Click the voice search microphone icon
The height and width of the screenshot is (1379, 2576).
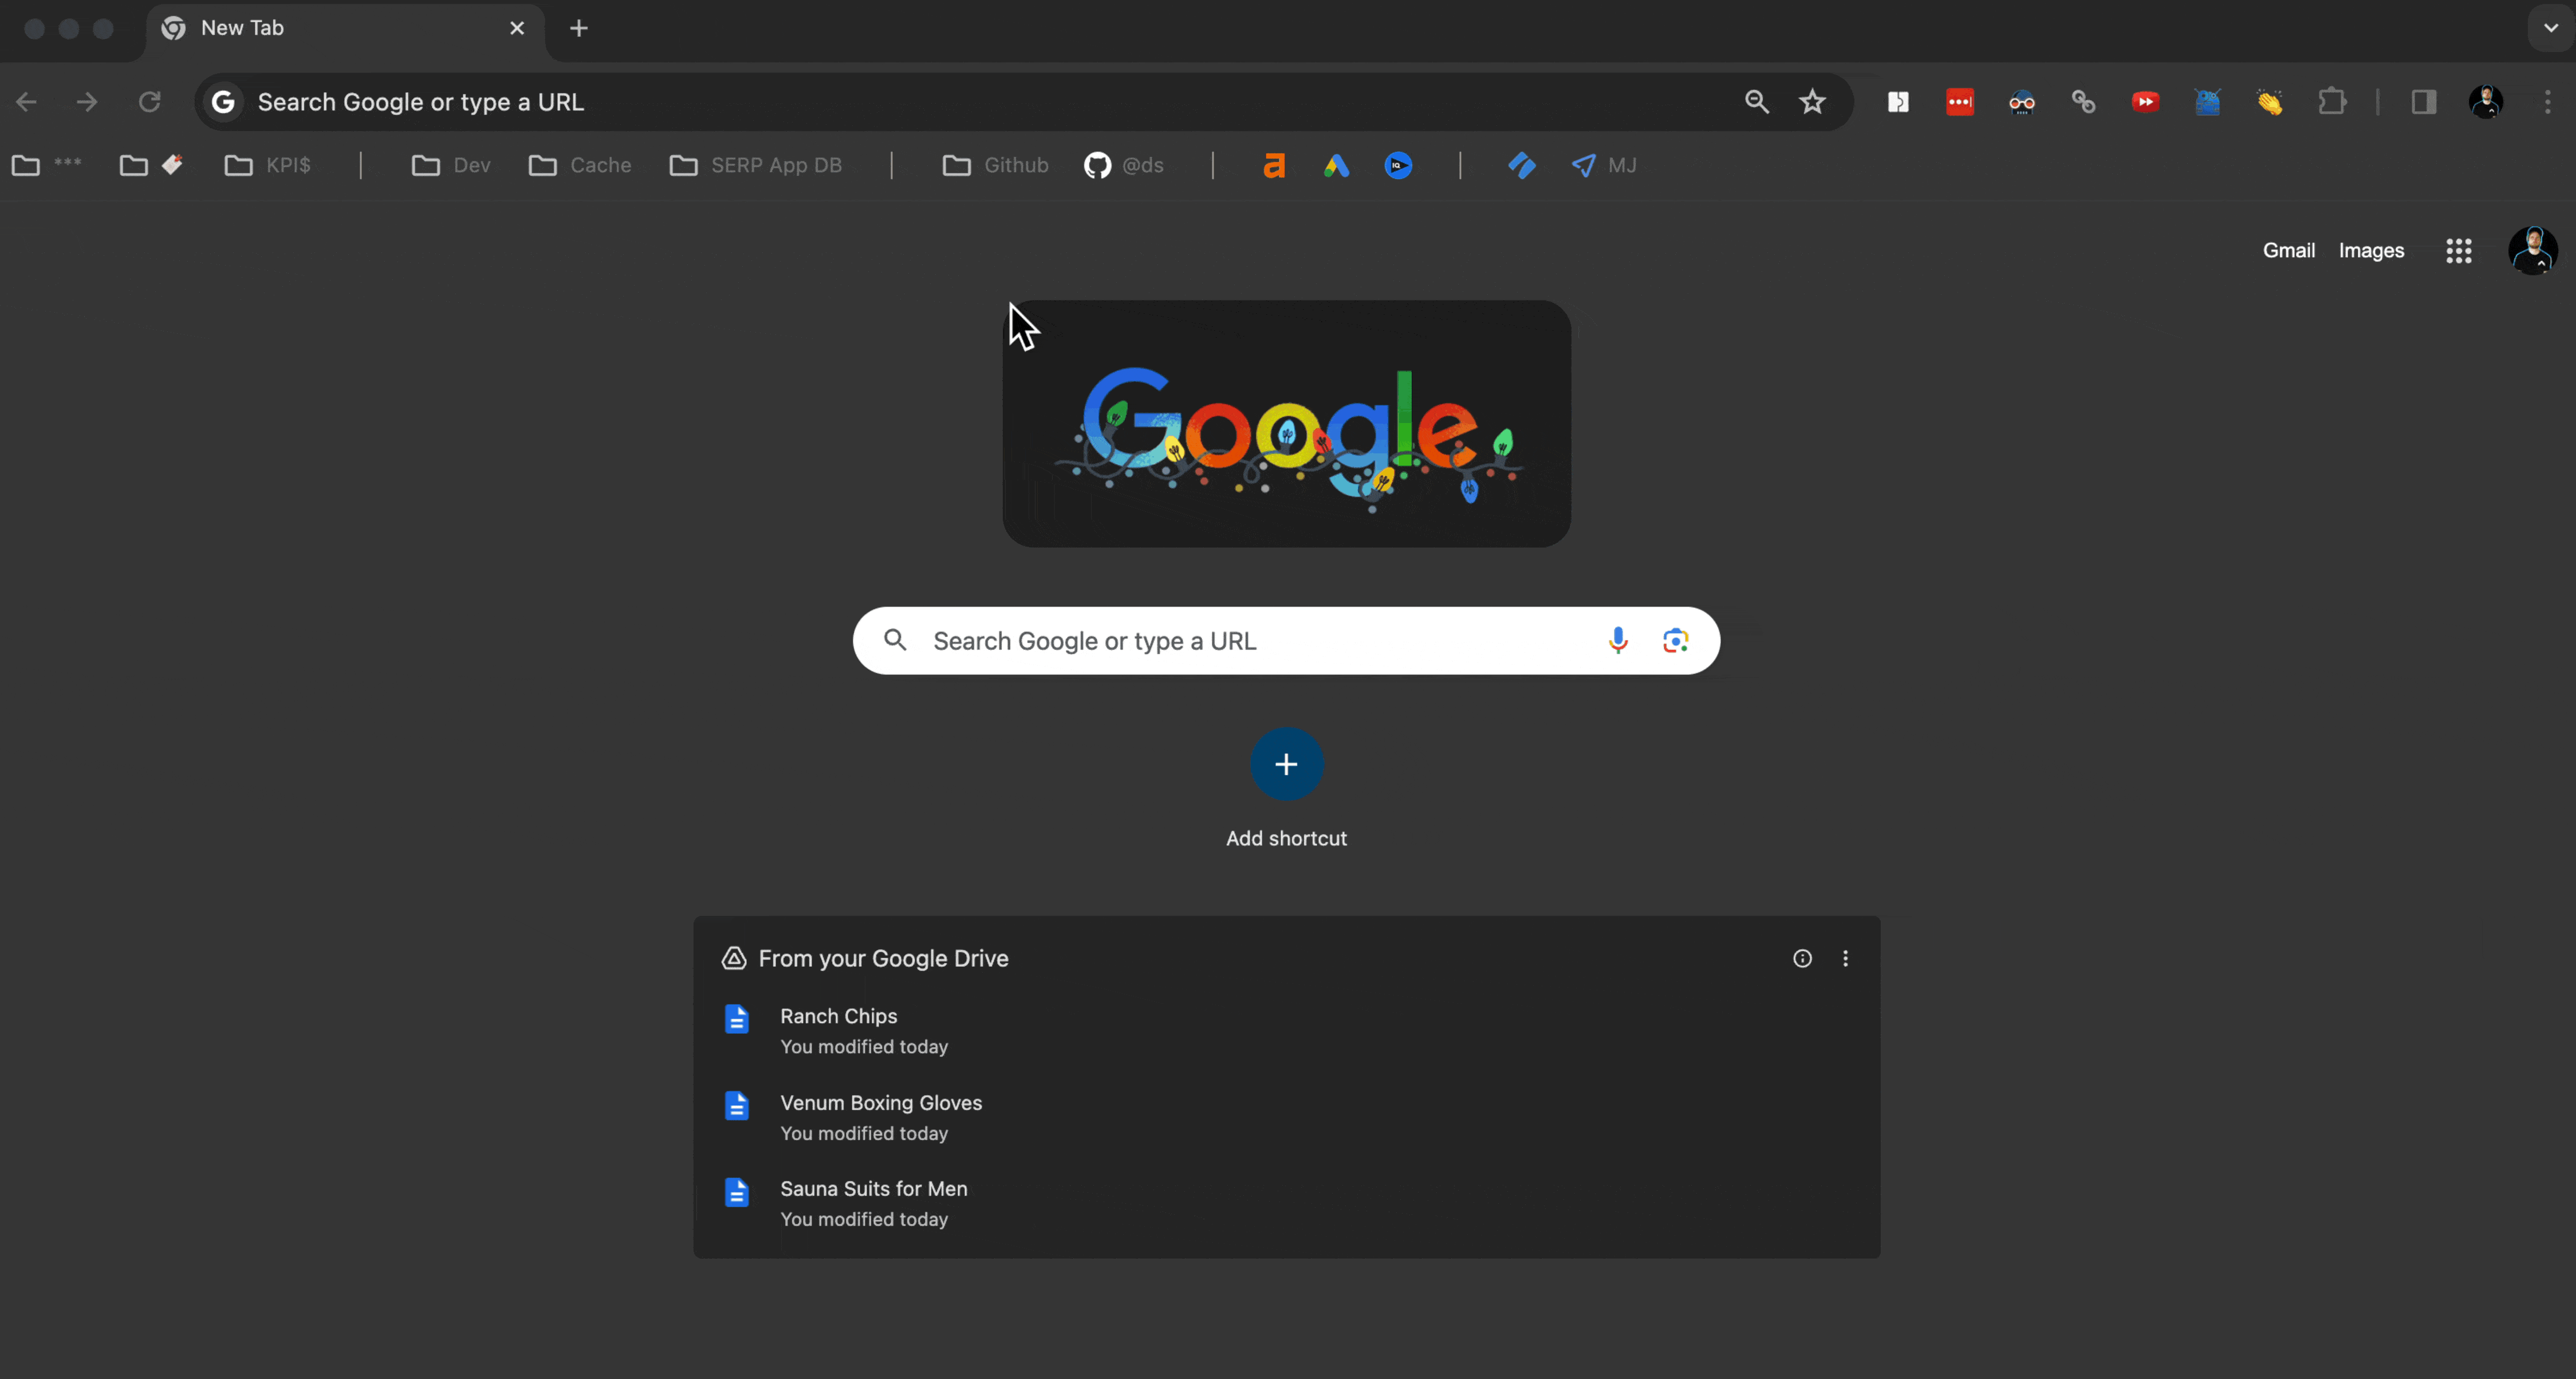coord(1618,641)
